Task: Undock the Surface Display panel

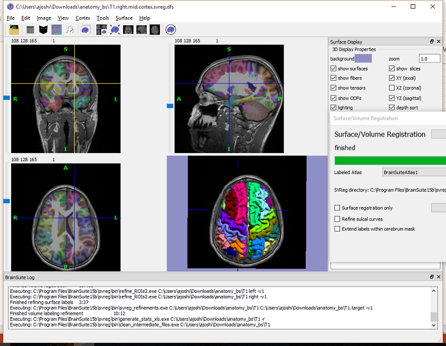Action: pyautogui.click(x=431, y=42)
